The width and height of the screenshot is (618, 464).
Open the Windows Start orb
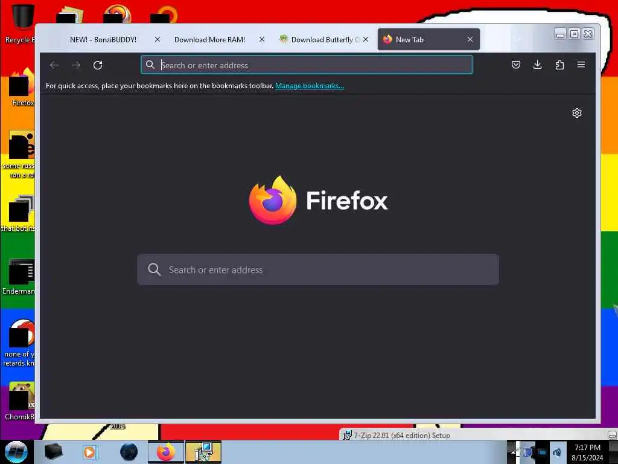point(16,452)
